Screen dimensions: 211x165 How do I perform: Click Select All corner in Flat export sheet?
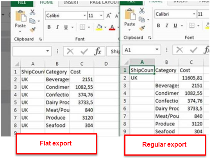[x=17, y=64]
